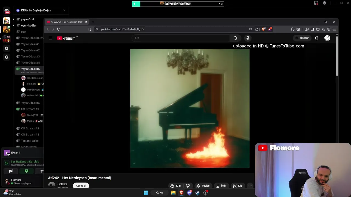The width and height of the screenshot is (351, 197).
Task: Close the Ati242 browser tab
Action: click(86, 22)
